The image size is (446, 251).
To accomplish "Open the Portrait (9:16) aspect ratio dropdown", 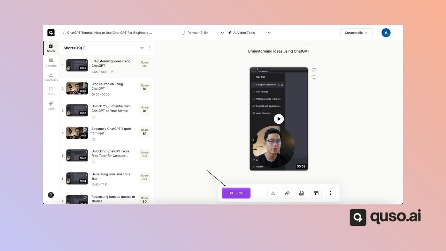I will [203, 33].
